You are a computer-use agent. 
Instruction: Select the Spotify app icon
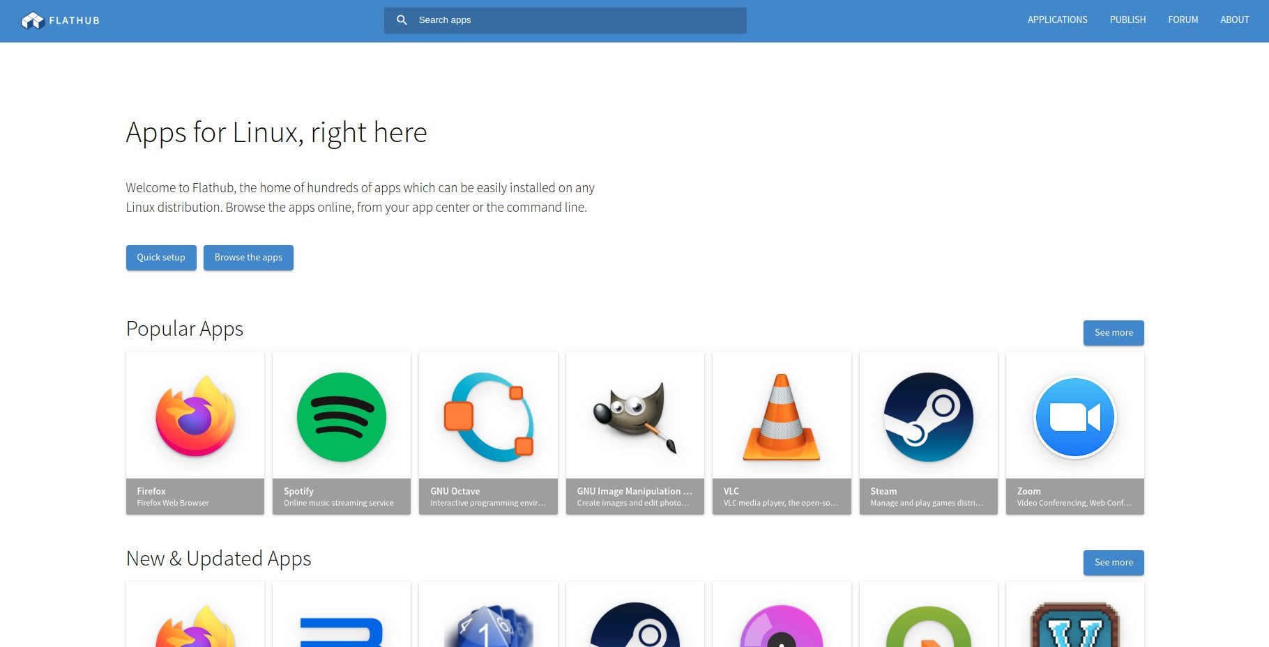[x=342, y=416]
